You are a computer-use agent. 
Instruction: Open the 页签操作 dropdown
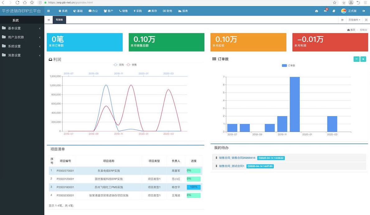click(x=354, y=20)
